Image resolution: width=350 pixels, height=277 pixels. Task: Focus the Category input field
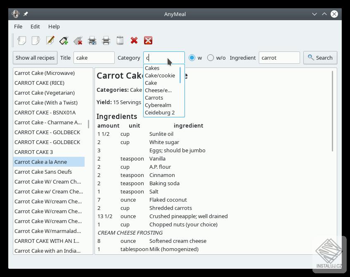(x=164, y=58)
